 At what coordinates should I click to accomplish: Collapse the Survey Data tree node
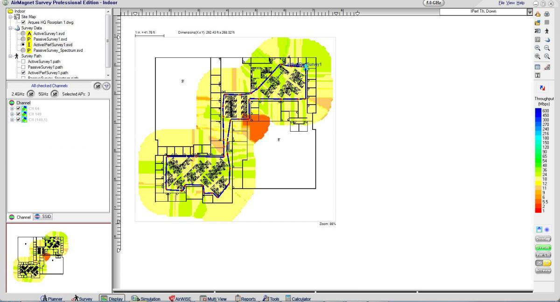[x=10, y=28]
